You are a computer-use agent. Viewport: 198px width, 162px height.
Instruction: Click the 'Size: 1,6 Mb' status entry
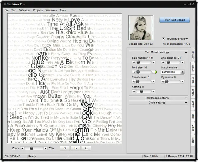point(150,156)
